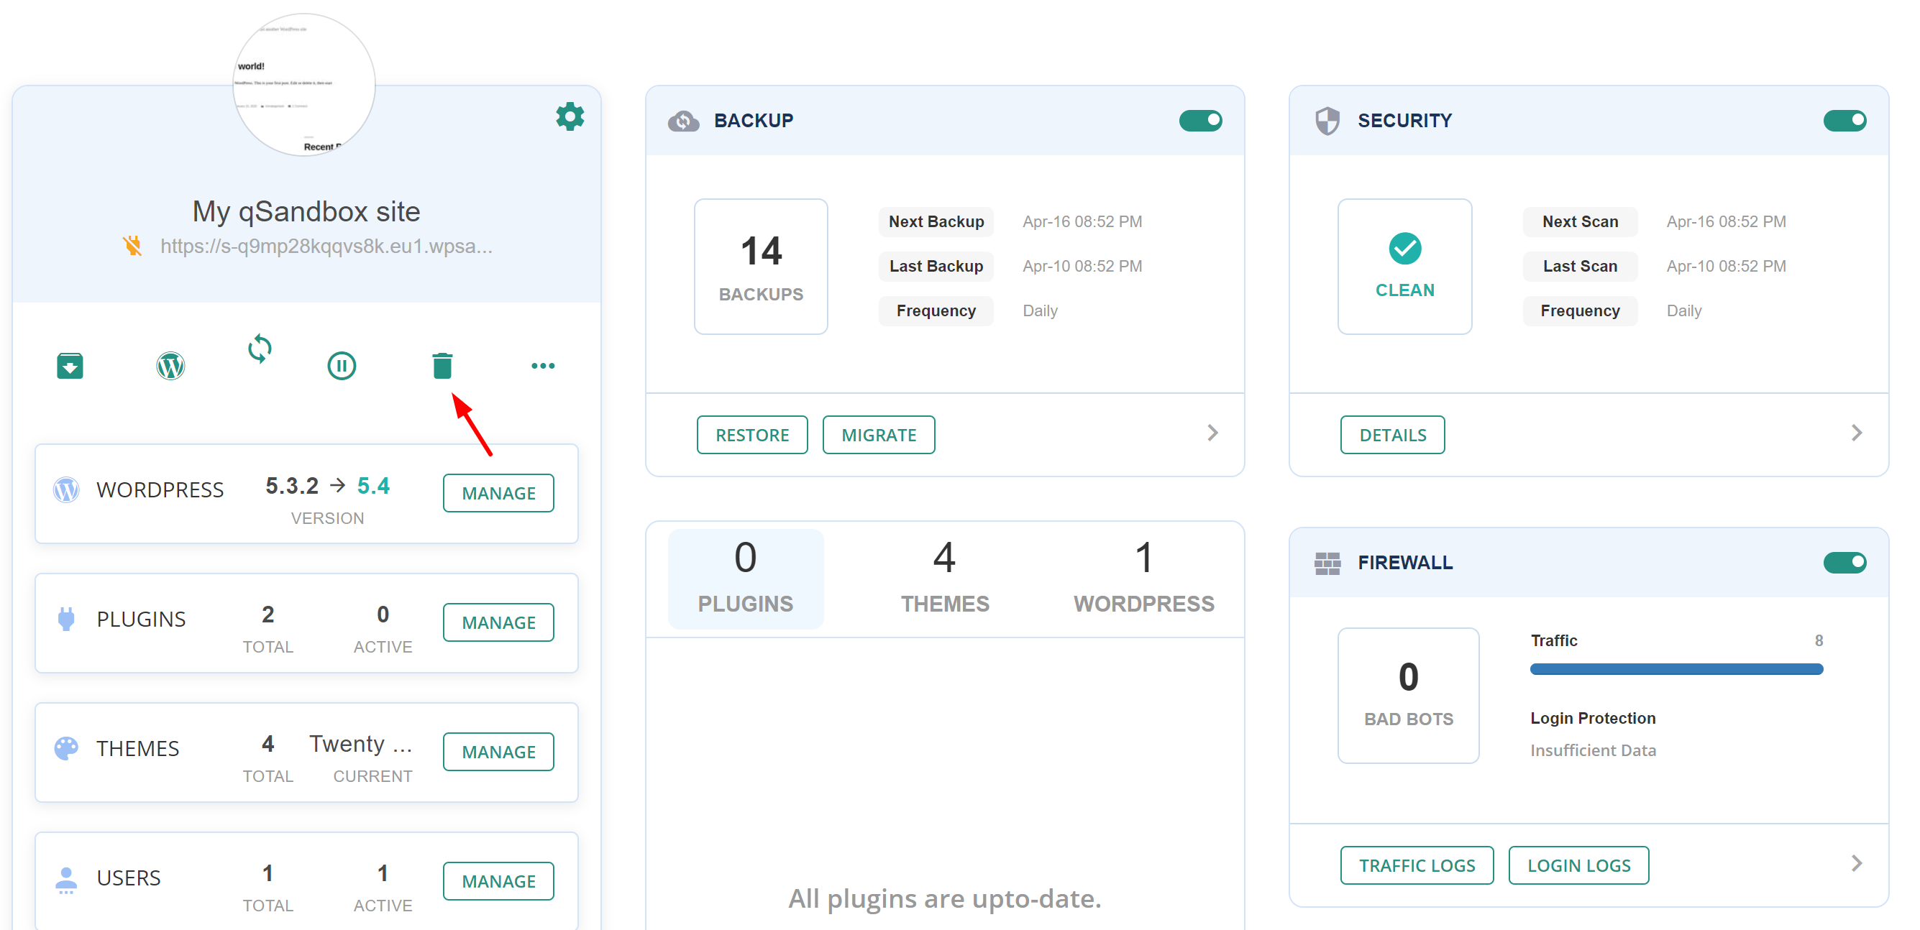Open site settings gear icon

[570, 117]
